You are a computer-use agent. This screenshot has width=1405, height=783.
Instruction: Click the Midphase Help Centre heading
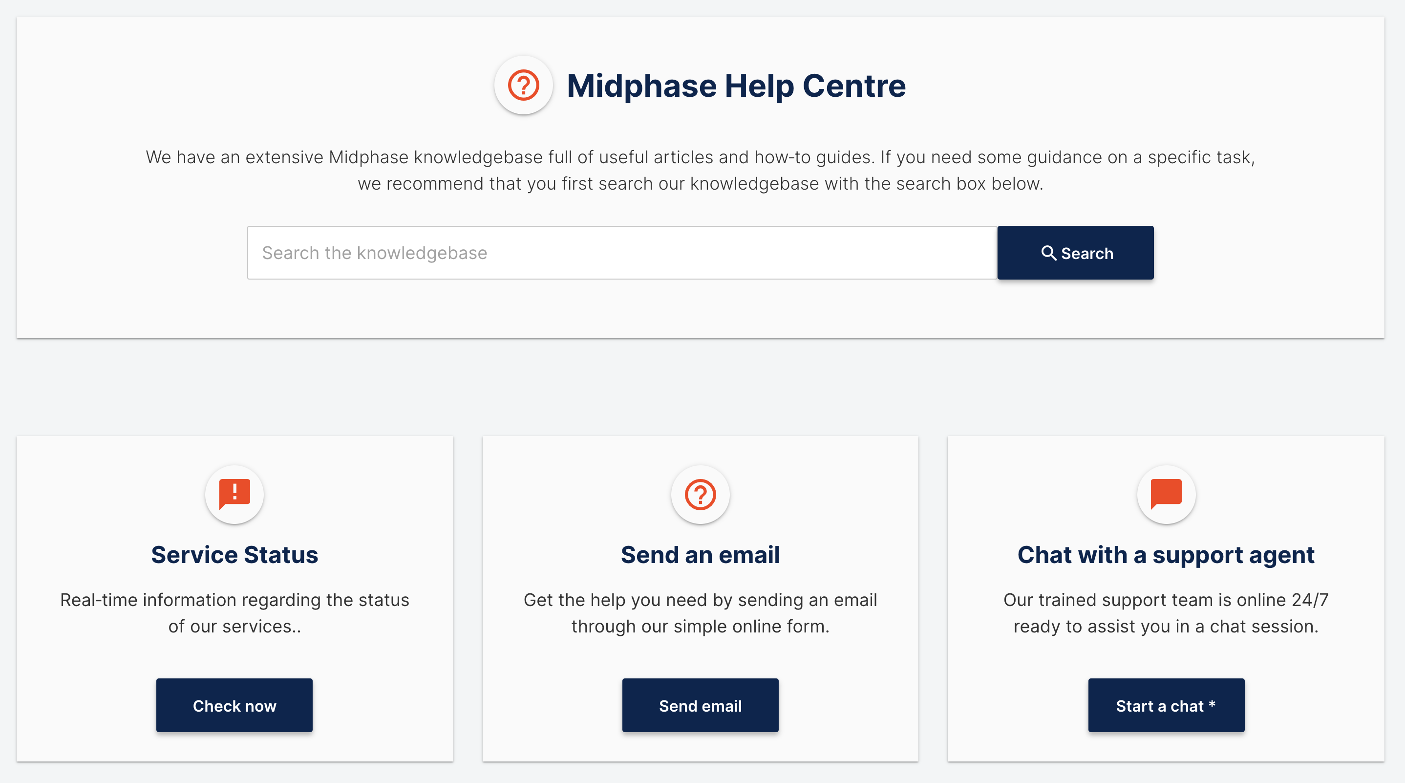click(x=736, y=86)
